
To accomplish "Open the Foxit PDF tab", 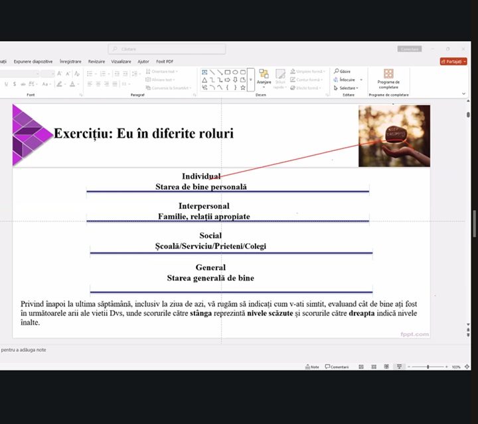I will tap(164, 61).
